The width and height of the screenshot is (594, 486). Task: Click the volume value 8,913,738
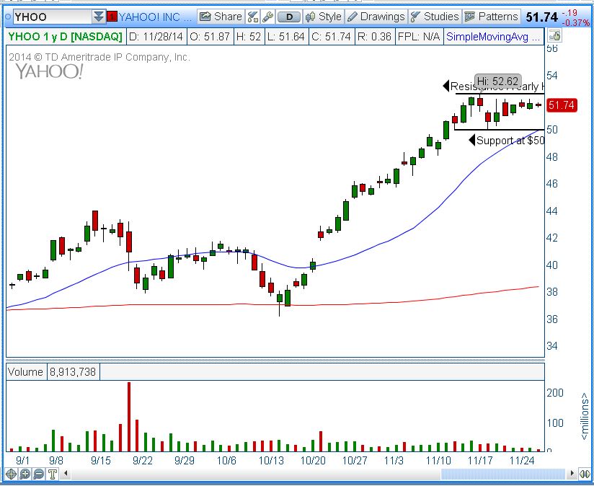(73, 371)
